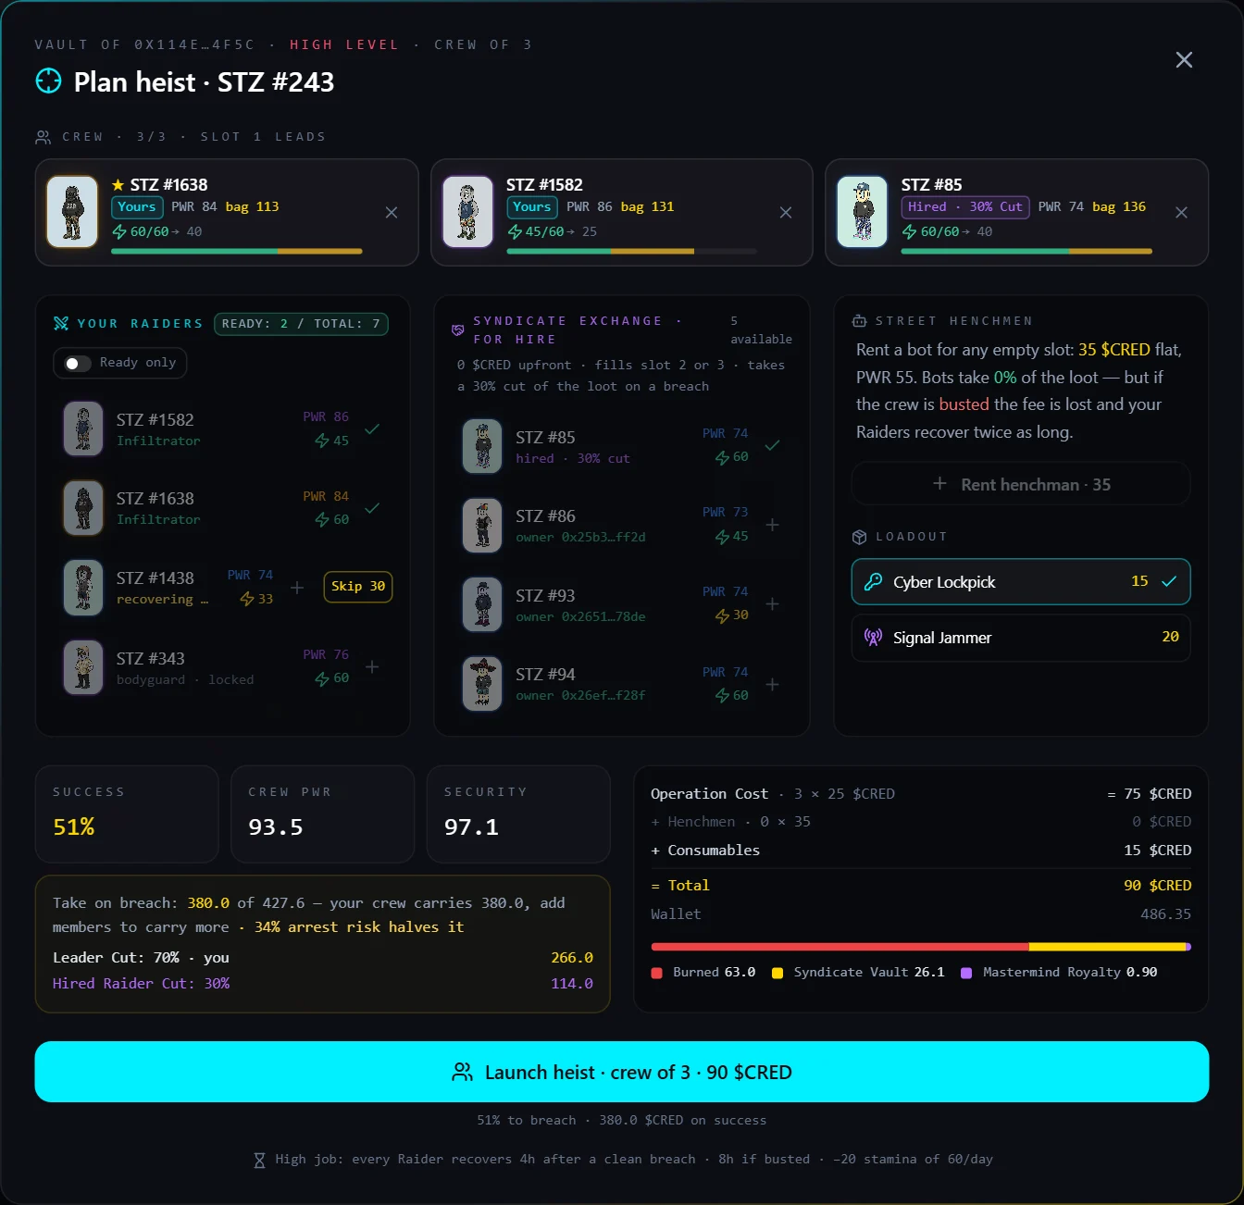Uncheck hired STZ #85 in Syndicate Exchange

(773, 445)
